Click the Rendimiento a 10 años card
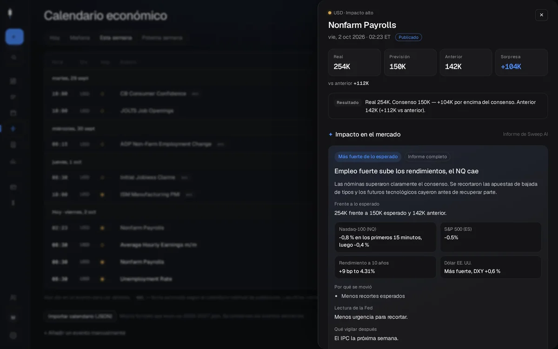Viewport: 558px width, 349px height. (x=385, y=267)
